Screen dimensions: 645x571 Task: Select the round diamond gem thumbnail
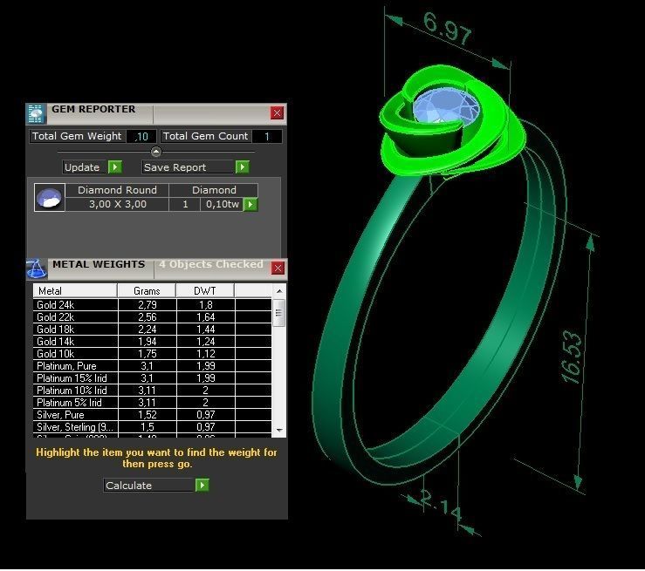[50, 197]
